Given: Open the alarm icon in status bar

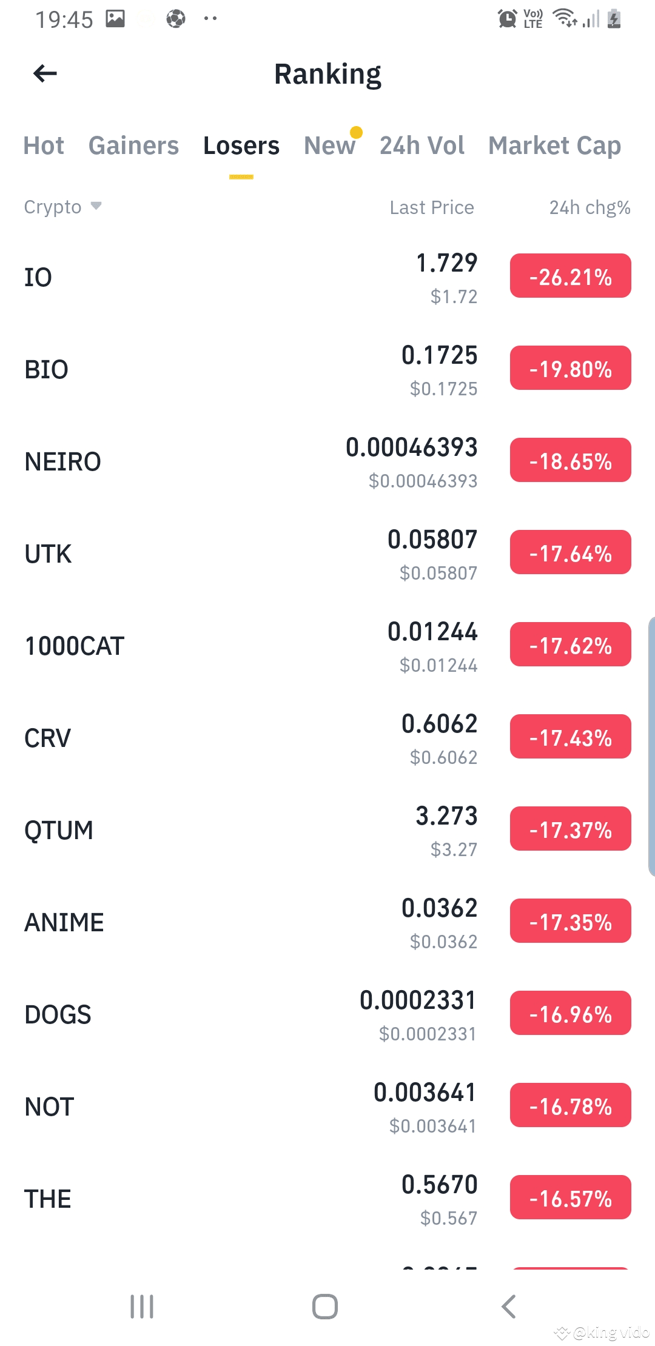Looking at the screenshot, I should [x=507, y=19].
